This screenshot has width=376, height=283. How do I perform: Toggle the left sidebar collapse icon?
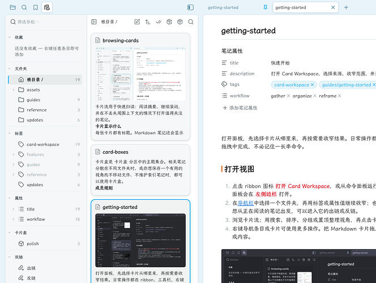coord(190,7)
